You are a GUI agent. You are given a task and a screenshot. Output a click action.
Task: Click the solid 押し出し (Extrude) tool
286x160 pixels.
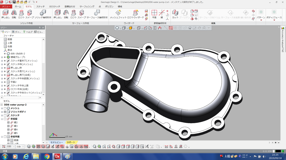5,14
